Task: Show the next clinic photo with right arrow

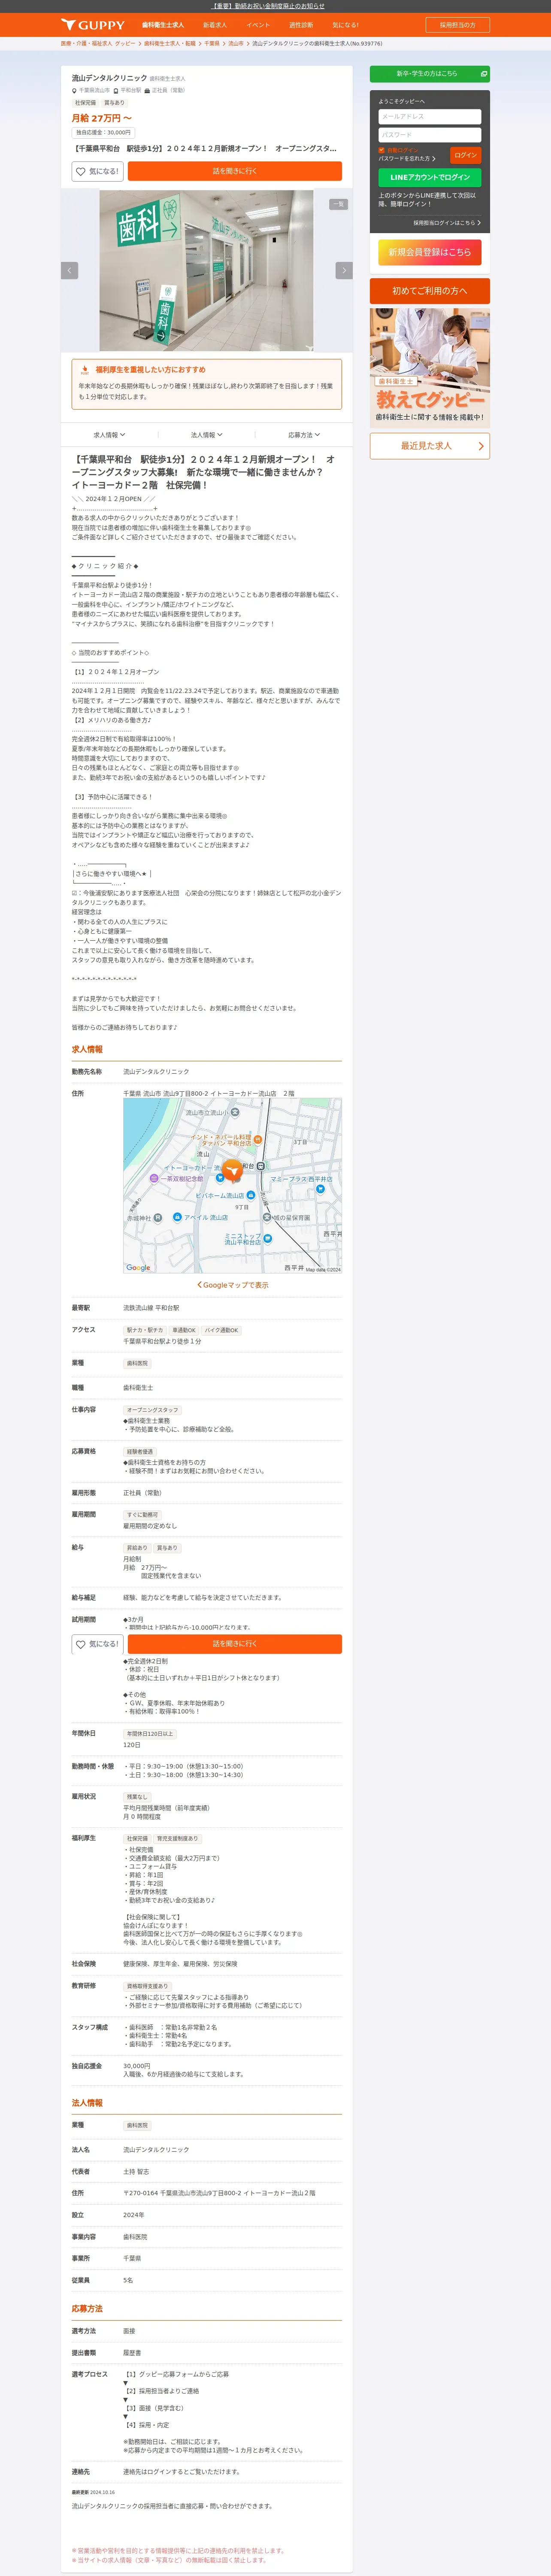Action: pos(344,270)
